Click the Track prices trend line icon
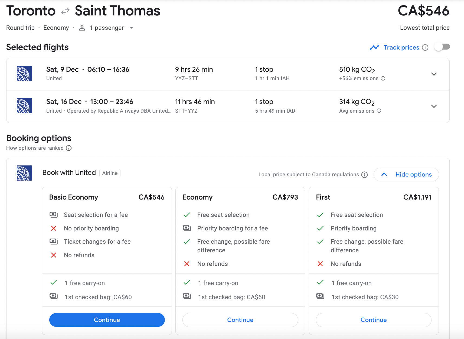Viewport: 464px width, 339px height. pyautogui.click(x=374, y=47)
